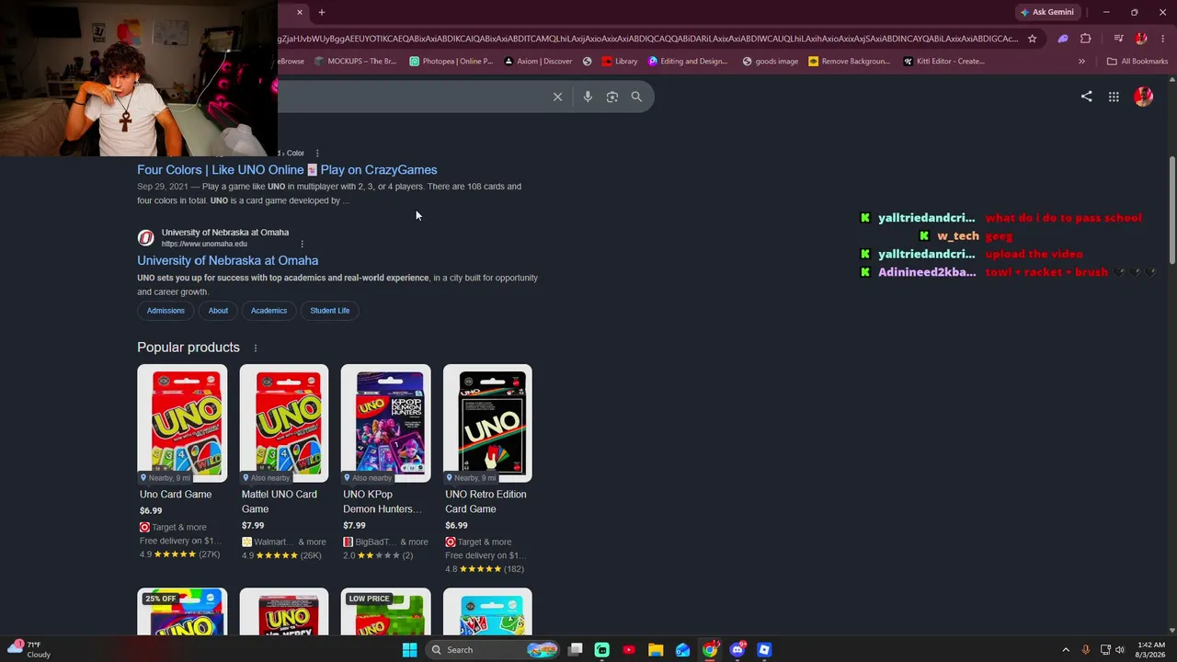Open the Library bookmark
Image resolution: width=1177 pixels, height=662 pixels.
point(620,62)
